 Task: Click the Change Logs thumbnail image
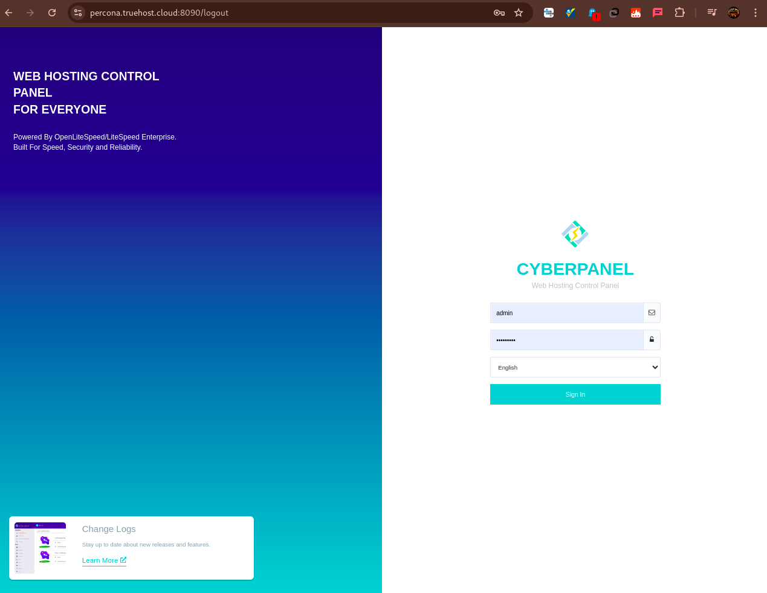40,548
